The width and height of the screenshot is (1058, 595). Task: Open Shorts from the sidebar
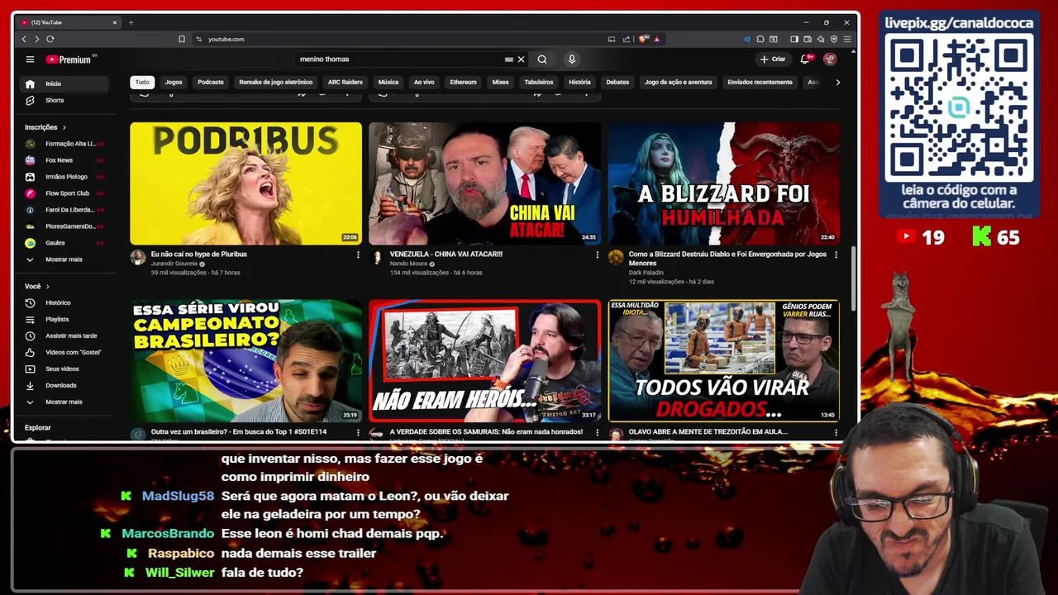(64, 100)
